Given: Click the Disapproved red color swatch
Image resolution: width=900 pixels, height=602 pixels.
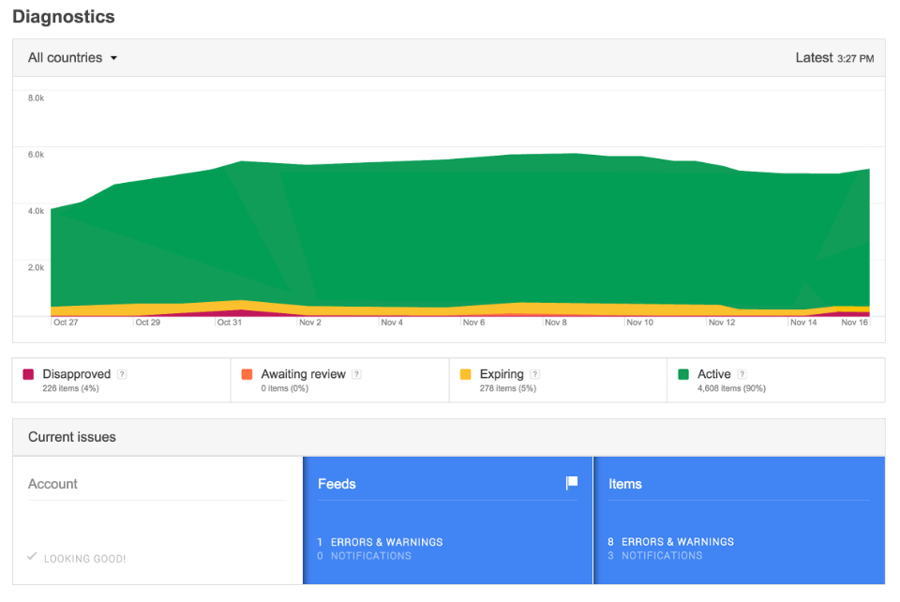Looking at the screenshot, I should (28, 374).
